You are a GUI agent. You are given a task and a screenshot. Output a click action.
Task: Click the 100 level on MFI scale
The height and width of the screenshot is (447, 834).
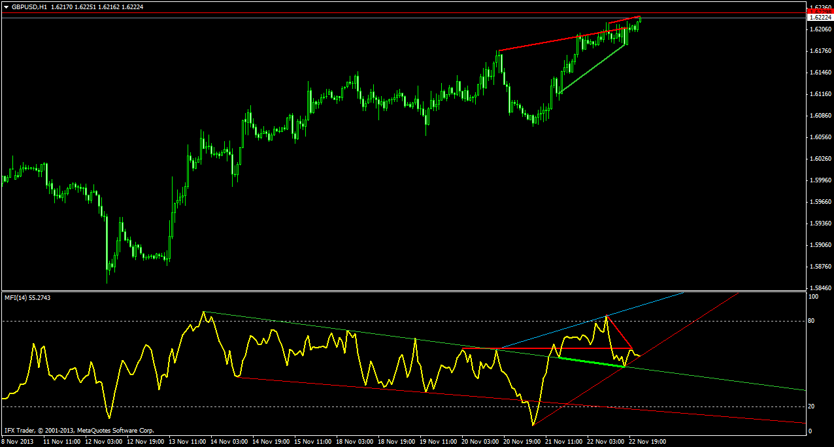point(814,297)
